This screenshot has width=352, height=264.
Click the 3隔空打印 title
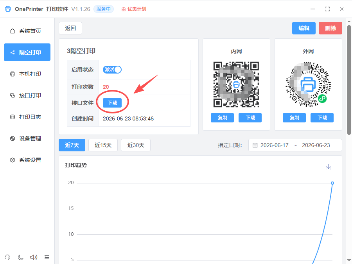tap(81, 51)
